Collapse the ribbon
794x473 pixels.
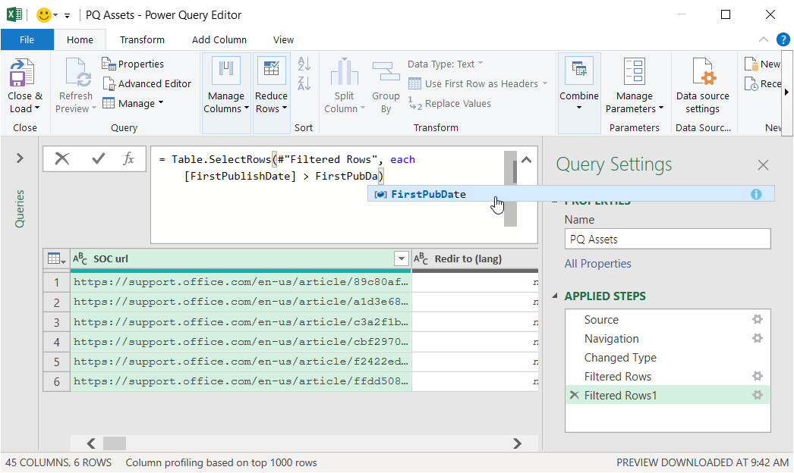(x=764, y=39)
